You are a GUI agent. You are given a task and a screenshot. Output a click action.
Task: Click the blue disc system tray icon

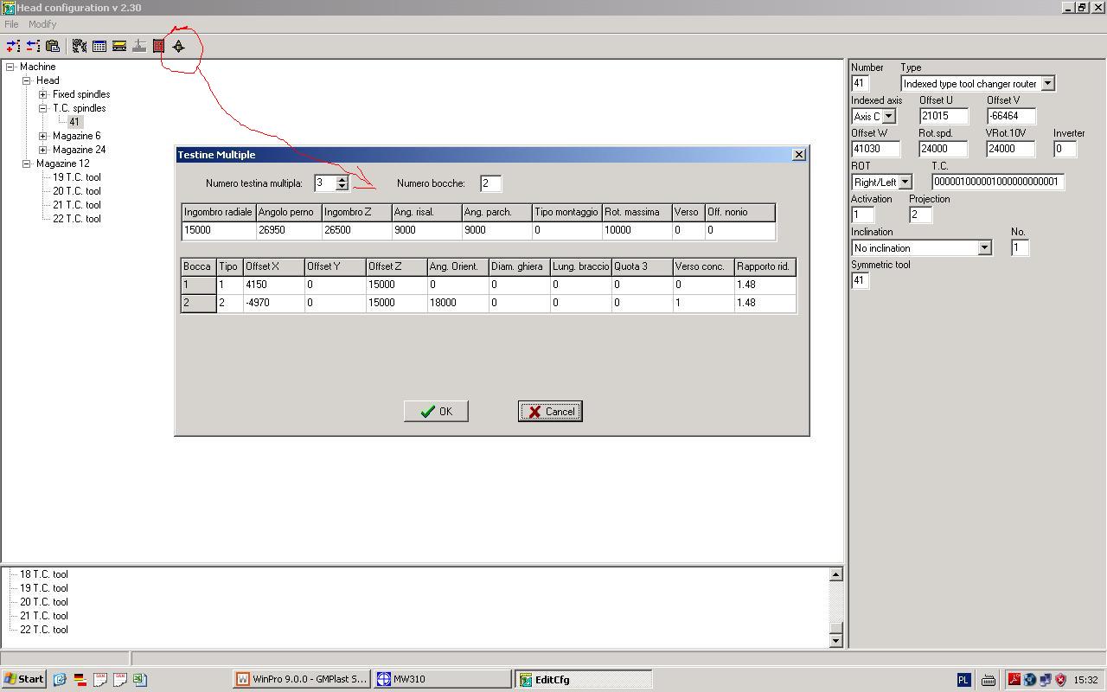1030,680
